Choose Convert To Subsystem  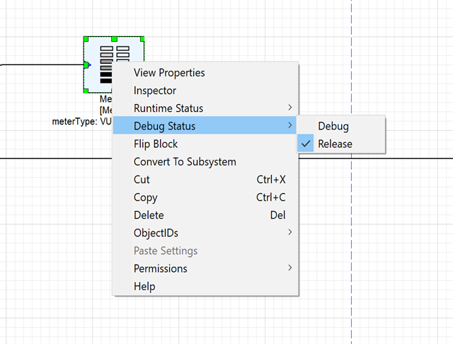(x=185, y=161)
